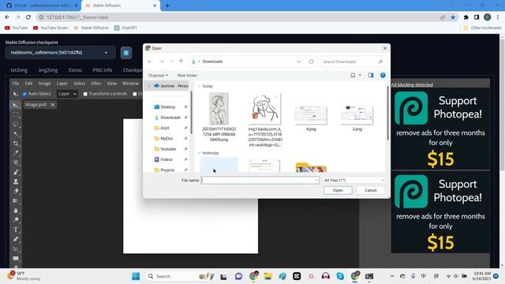Reload the browser page
Image resolution: width=505 pixels, height=284 pixels.
click(x=28, y=17)
